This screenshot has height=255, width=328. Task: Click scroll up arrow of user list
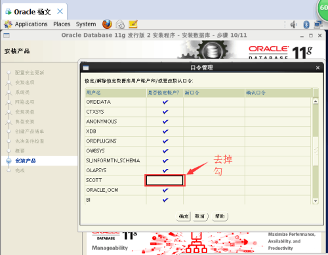pos(316,101)
